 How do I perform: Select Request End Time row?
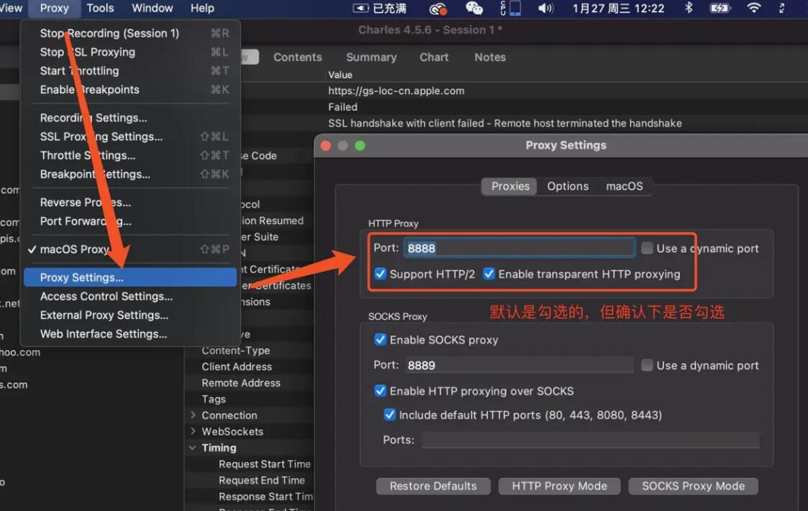[x=261, y=480]
